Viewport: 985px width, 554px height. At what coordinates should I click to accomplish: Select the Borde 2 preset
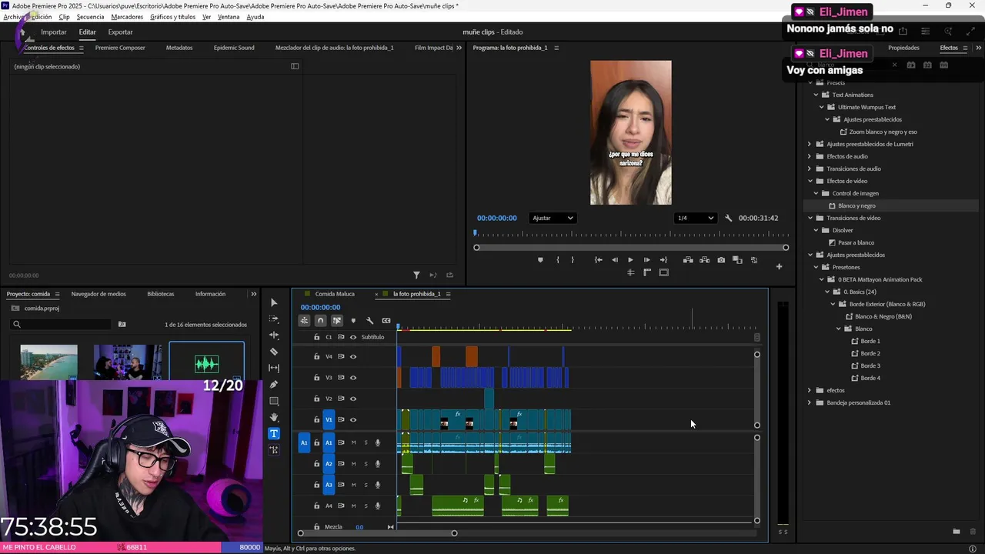870,353
